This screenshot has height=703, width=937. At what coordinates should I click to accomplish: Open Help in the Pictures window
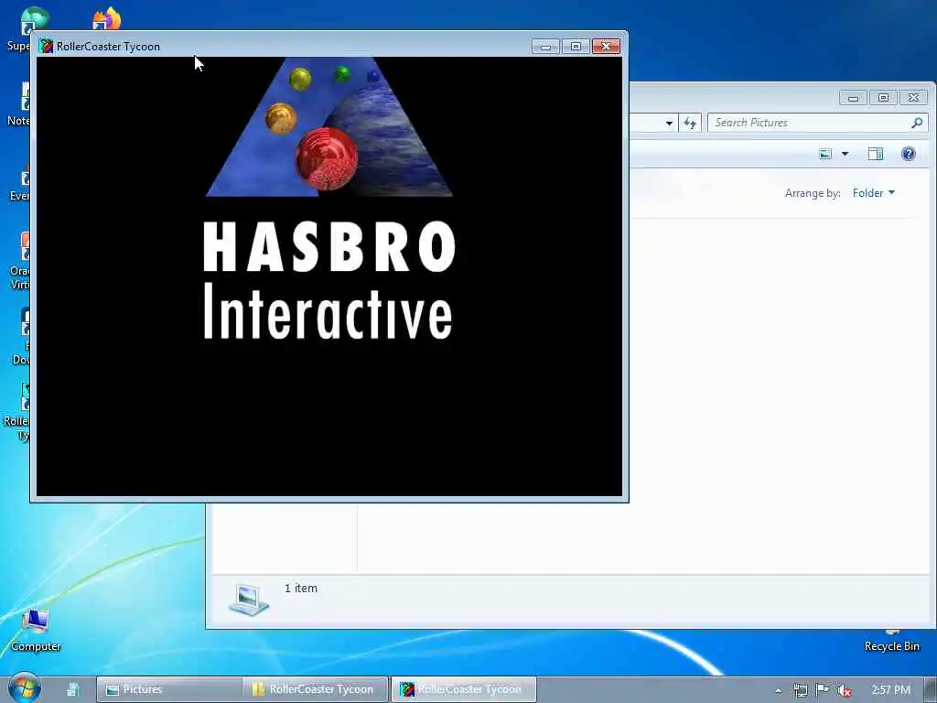point(909,154)
